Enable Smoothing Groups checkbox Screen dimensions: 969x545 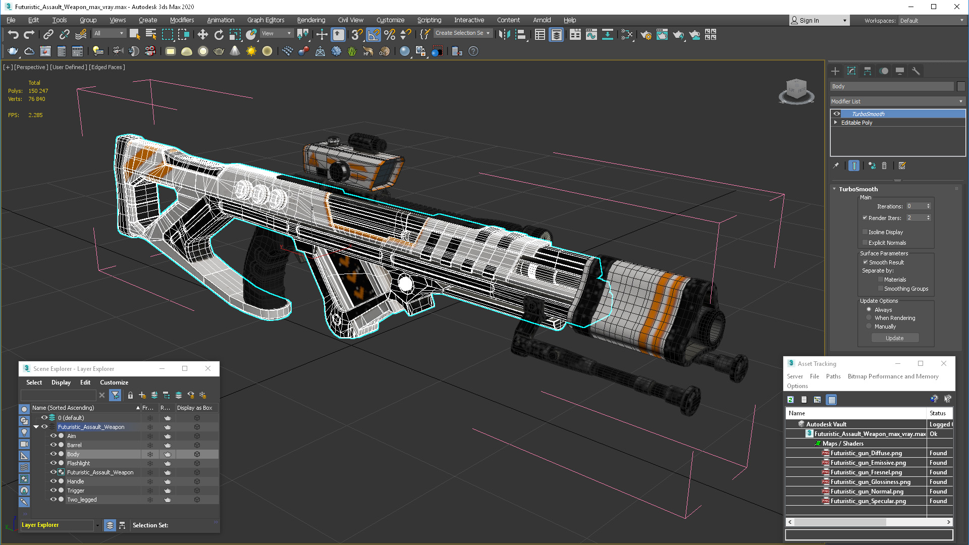(x=881, y=289)
